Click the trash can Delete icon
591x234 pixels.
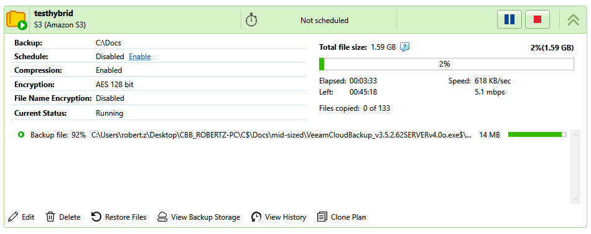click(x=50, y=217)
